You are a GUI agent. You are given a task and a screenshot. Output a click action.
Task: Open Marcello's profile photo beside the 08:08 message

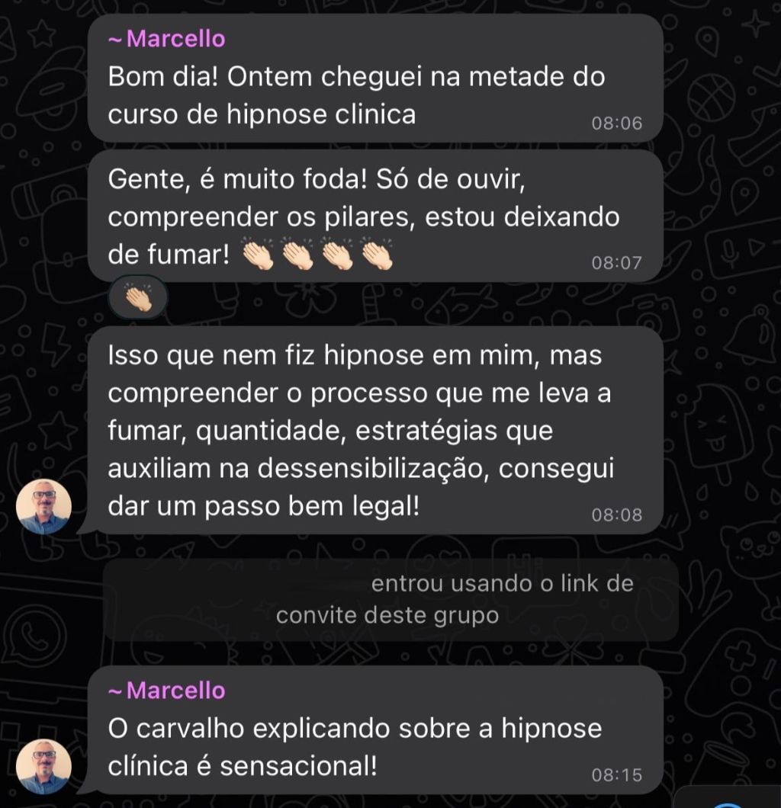(x=43, y=506)
